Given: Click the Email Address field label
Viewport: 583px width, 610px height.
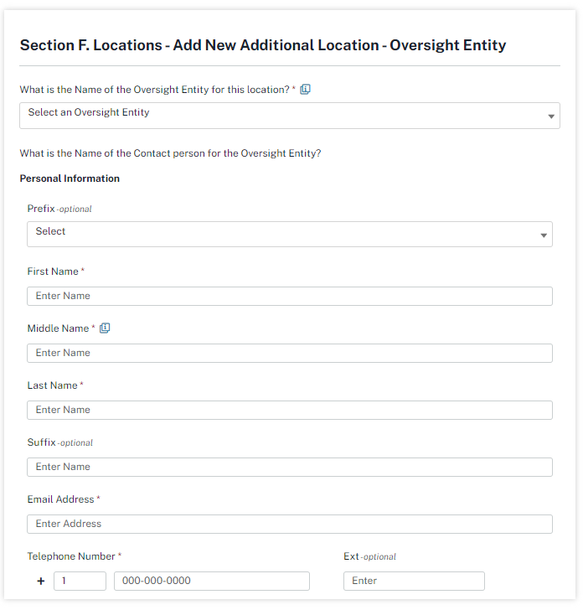Looking at the screenshot, I should point(60,499).
